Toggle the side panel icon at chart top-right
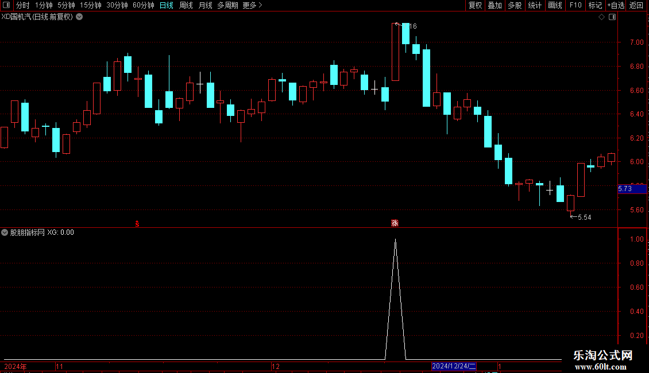649x373 pixels. (x=612, y=17)
